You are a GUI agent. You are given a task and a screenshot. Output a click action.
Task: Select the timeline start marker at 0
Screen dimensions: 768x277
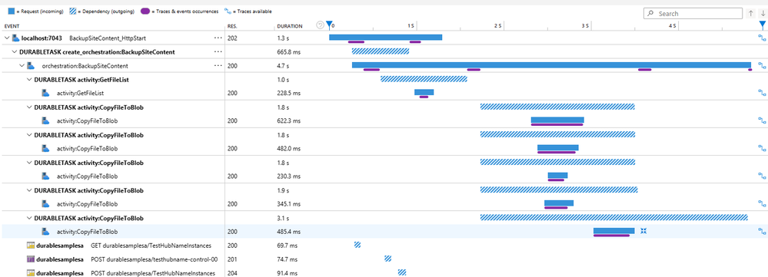click(330, 24)
